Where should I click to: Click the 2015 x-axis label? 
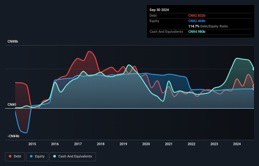click(32, 144)
